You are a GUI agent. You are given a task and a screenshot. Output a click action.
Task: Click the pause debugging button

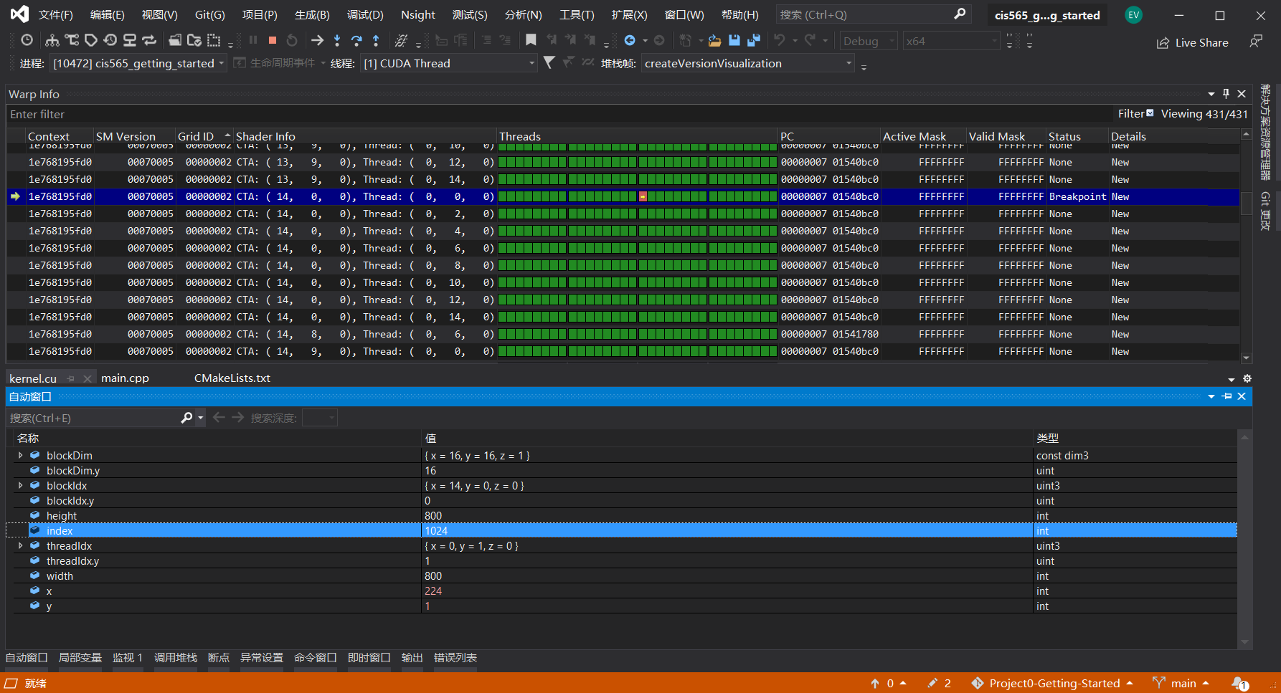pyautogui.click(x=253, y=41)
